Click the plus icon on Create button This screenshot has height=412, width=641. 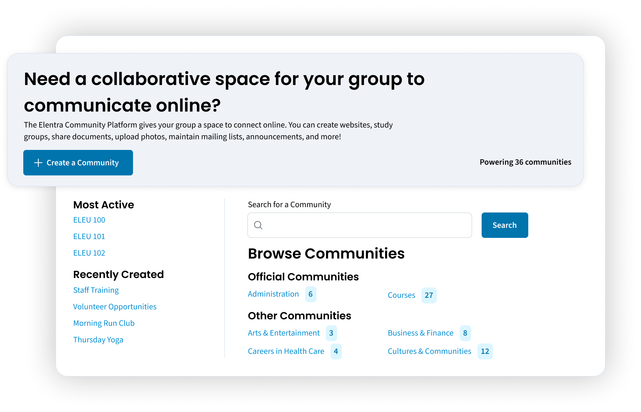click(38, 163)
